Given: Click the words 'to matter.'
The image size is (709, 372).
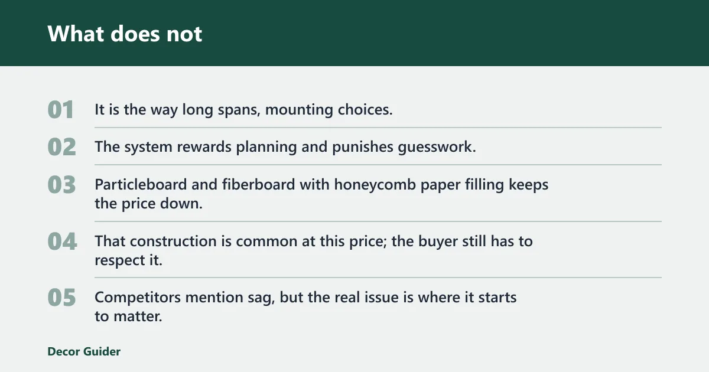Looking at the screenshot, I should click(128, 316).
